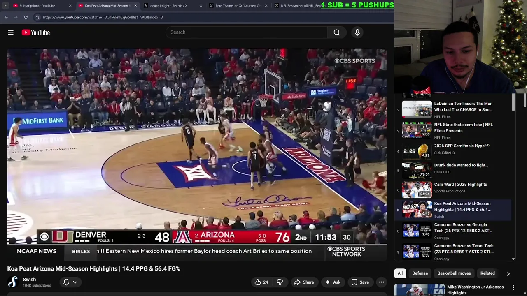Open Mike Washington Jr Arkansas Highlights

(475, 290)
